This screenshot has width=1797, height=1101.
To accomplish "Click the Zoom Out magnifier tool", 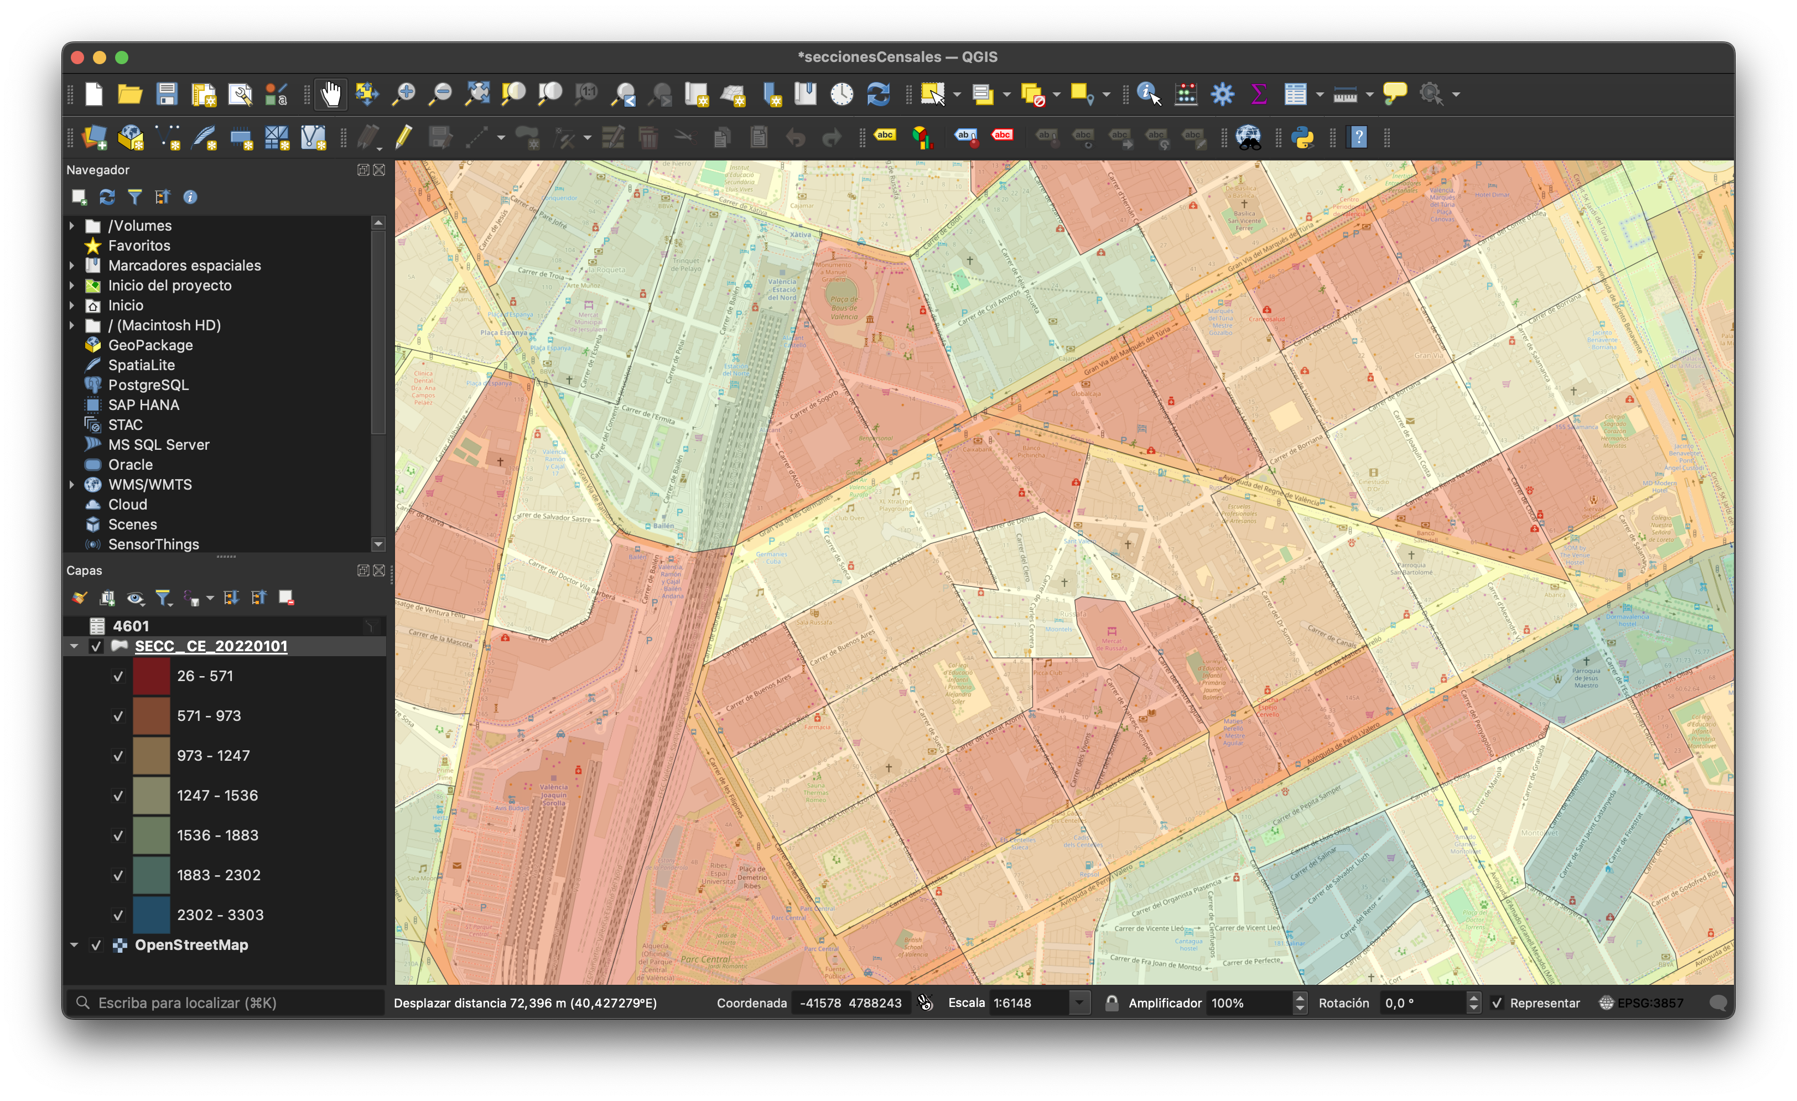I will tap(440, 94).
